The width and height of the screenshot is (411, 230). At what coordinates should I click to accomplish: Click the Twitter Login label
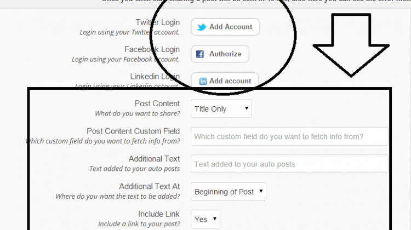tap(157, 22)
